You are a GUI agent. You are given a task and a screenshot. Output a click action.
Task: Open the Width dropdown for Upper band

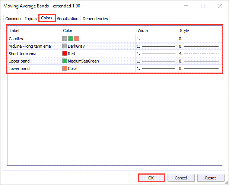click(156, 61)
